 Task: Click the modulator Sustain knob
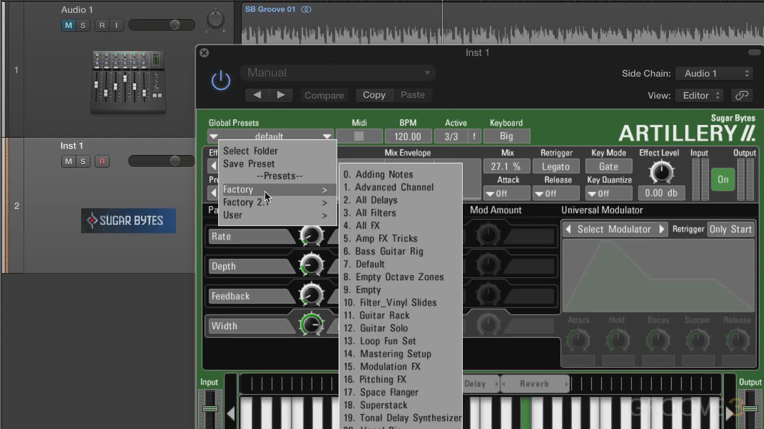[x=698, y=340]
